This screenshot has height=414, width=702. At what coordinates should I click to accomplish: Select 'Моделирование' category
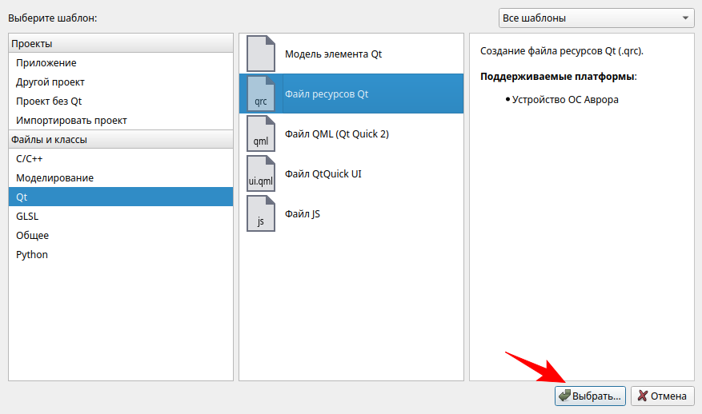click(54, 177)
